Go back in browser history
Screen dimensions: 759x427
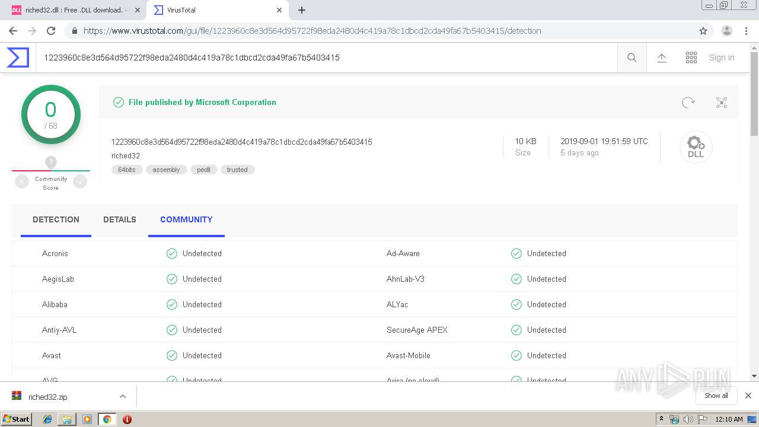click(13, 31)
